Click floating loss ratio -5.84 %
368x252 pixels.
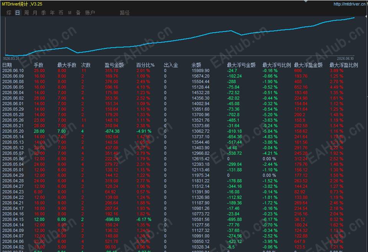[x=270, y=131]
